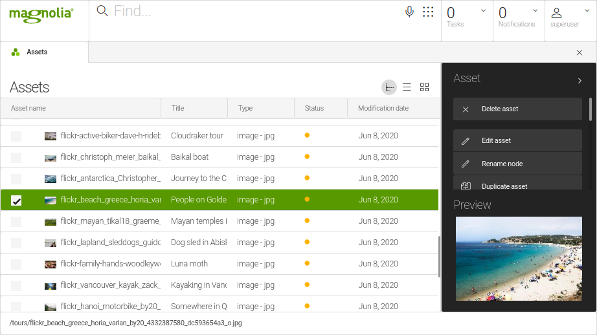Click the search magnifier icon

102,11
